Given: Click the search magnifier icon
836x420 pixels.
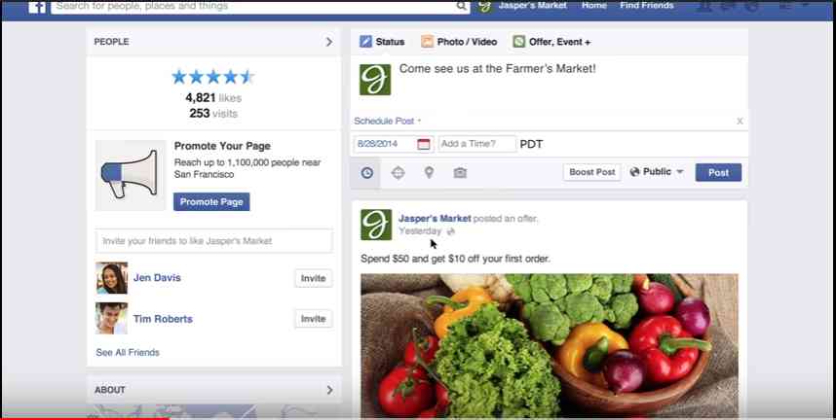Looking at the screenshot, I should (x=461, y=6).
